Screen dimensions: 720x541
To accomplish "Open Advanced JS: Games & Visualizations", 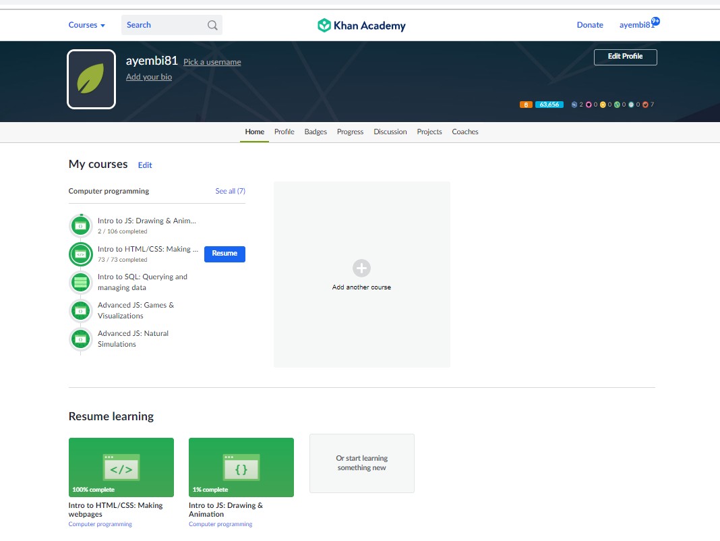I will point(136,310).
